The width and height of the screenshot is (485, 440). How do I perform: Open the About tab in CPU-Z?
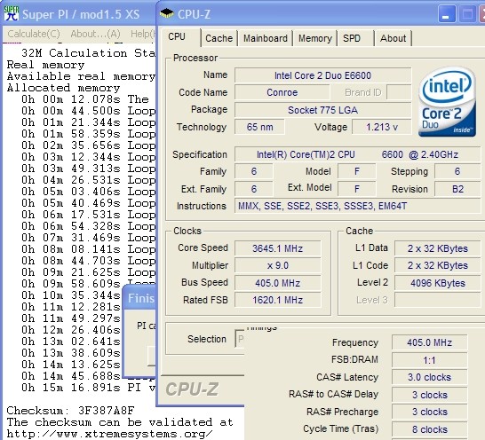(x=393, y=38)
